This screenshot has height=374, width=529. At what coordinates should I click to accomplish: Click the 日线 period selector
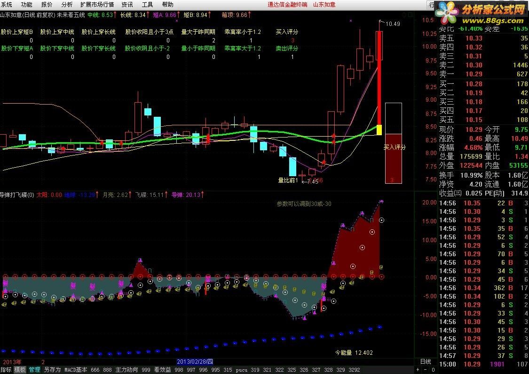pyautogui.click(x=426, y=362)
